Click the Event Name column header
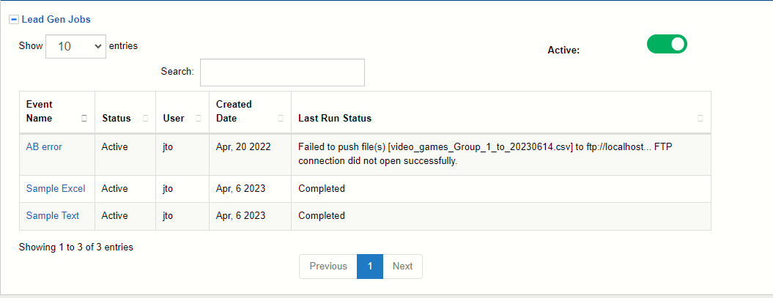Viewport: 773px width, 298px height. 40,111
